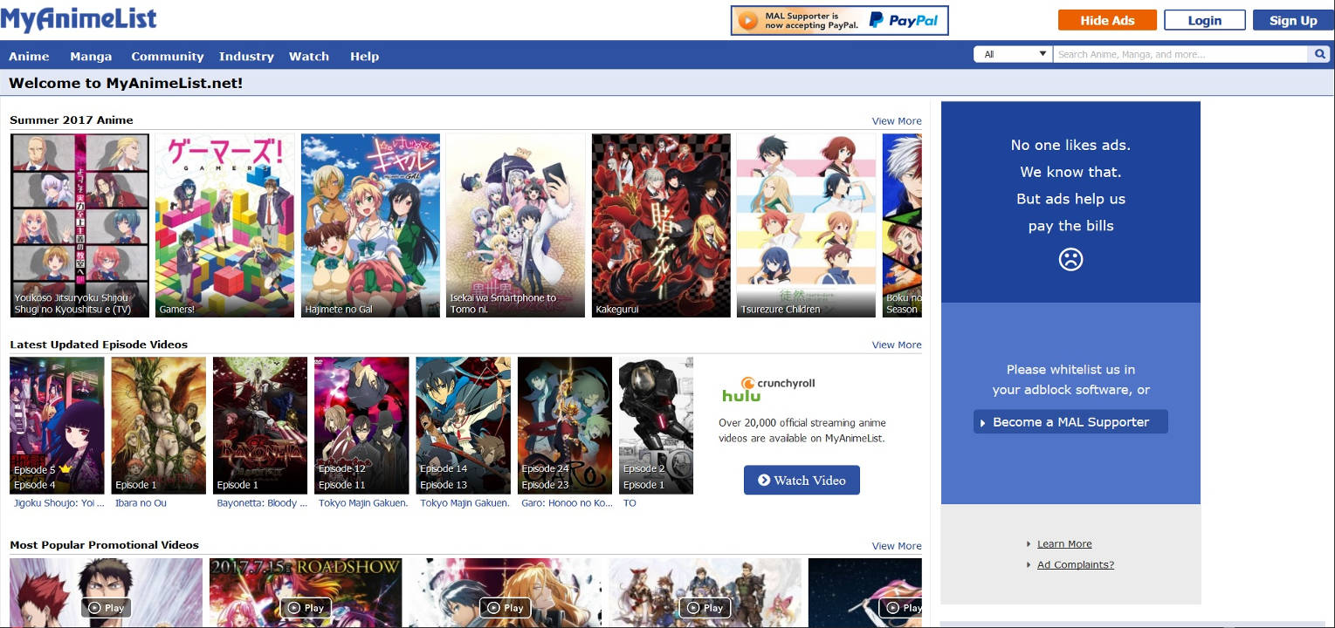
Task: Play the first Most Popular Promotional Video
Action: click(x=106, y=608)
